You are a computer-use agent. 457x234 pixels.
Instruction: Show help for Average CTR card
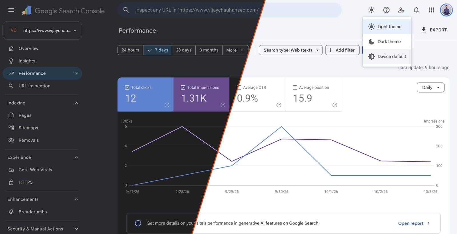[x=279, y=105]
